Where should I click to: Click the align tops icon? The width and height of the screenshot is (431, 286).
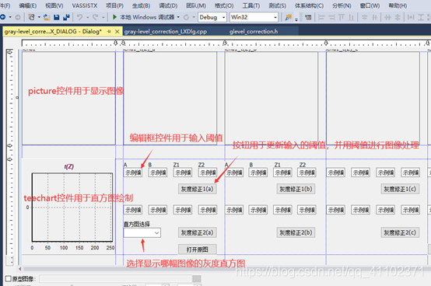[342, 18]
